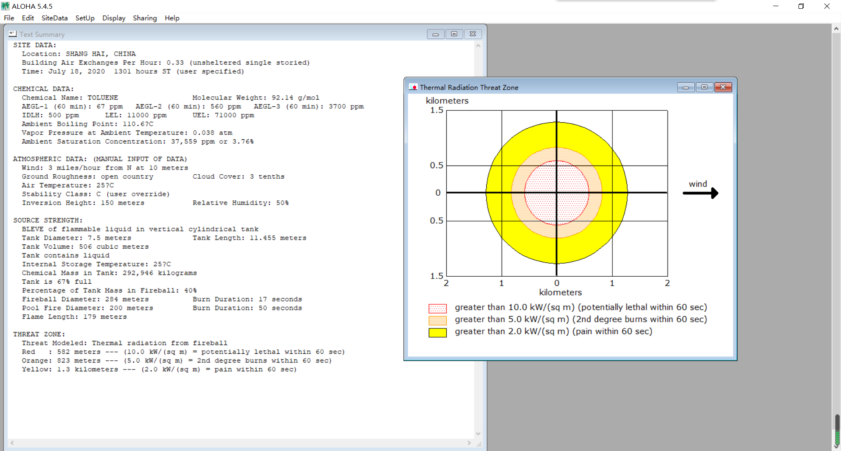The image size is (841, 451).
Task: Click 'Chemical Name: TOLUENE' text
Action: (70, 98)
